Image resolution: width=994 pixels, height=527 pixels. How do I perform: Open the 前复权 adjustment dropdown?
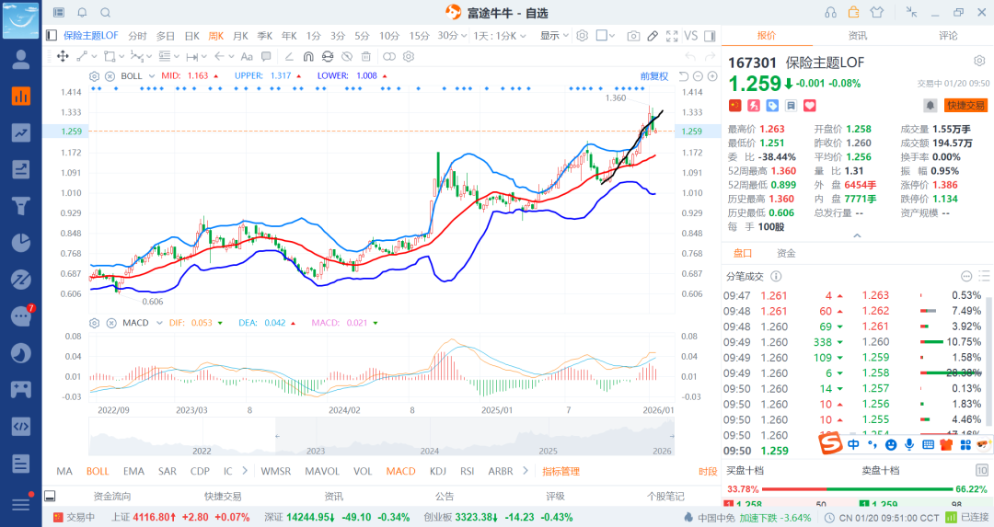(x=653, y=75)
